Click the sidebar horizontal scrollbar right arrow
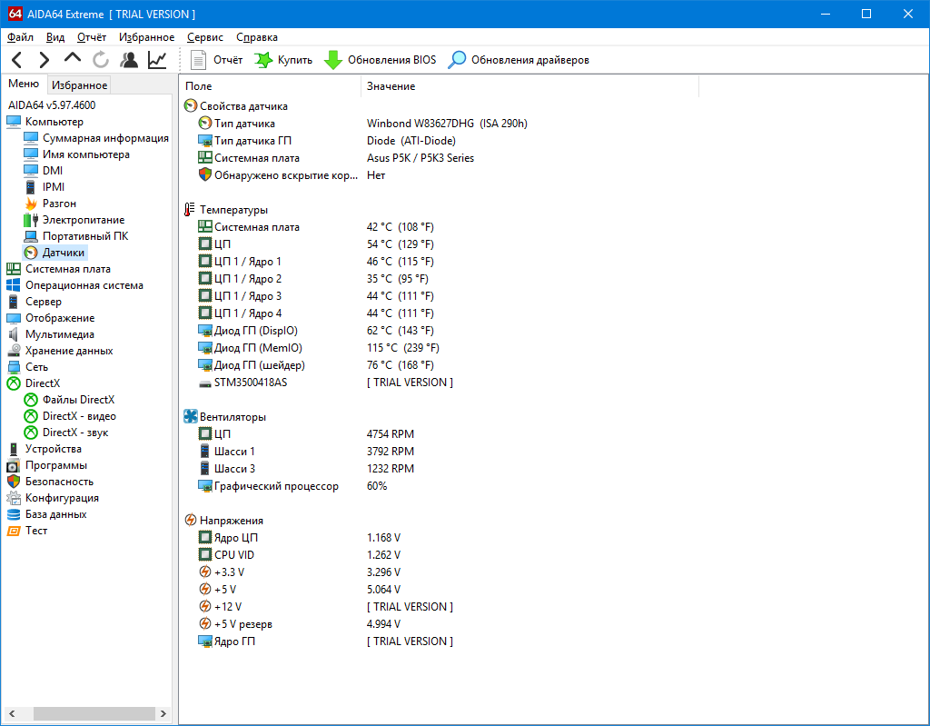The width and height of the screenshot is (930, 726). point(163,713)
